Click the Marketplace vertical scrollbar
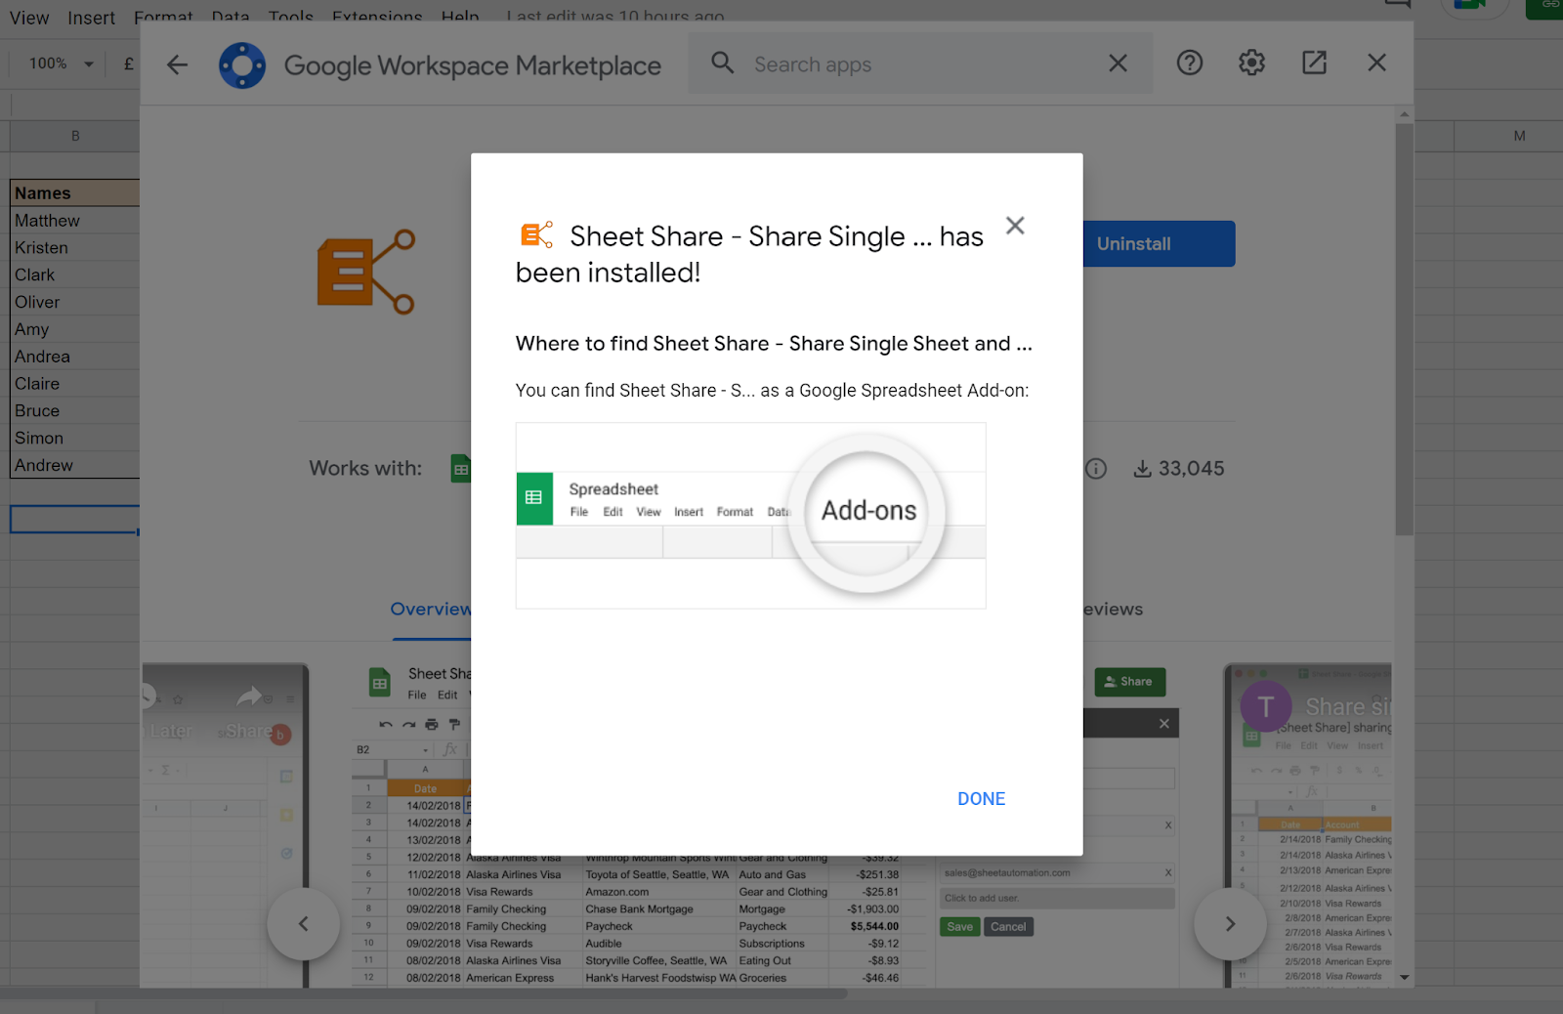The width and height of the screenshot is (1563, 1014). 1404,328
